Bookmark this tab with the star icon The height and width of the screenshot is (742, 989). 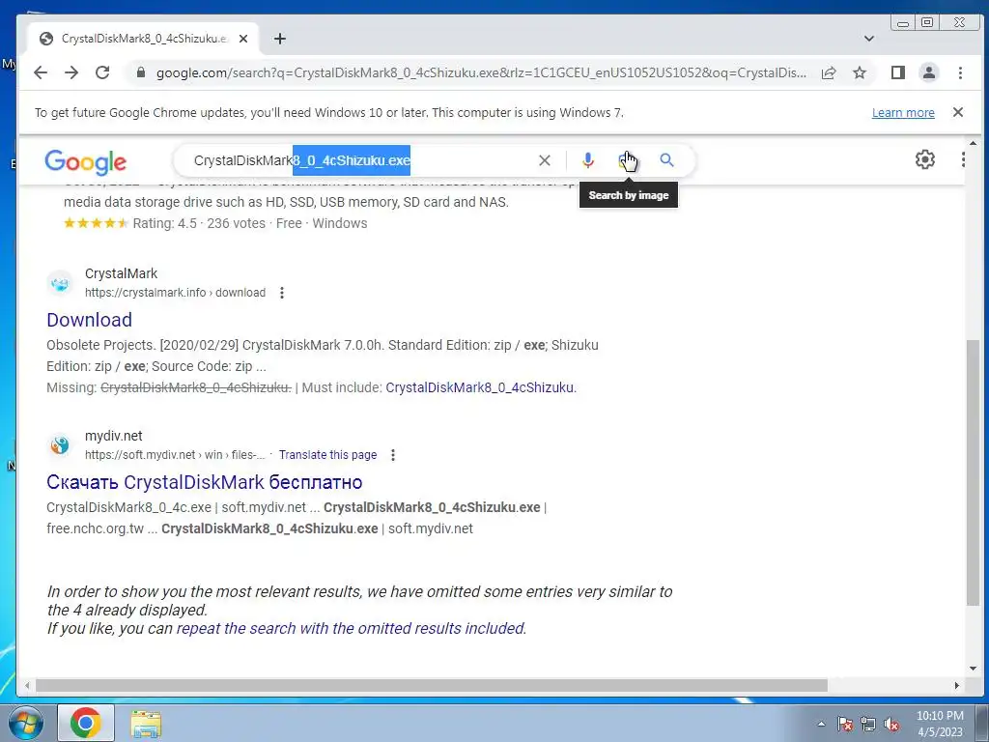coord(859,72)
